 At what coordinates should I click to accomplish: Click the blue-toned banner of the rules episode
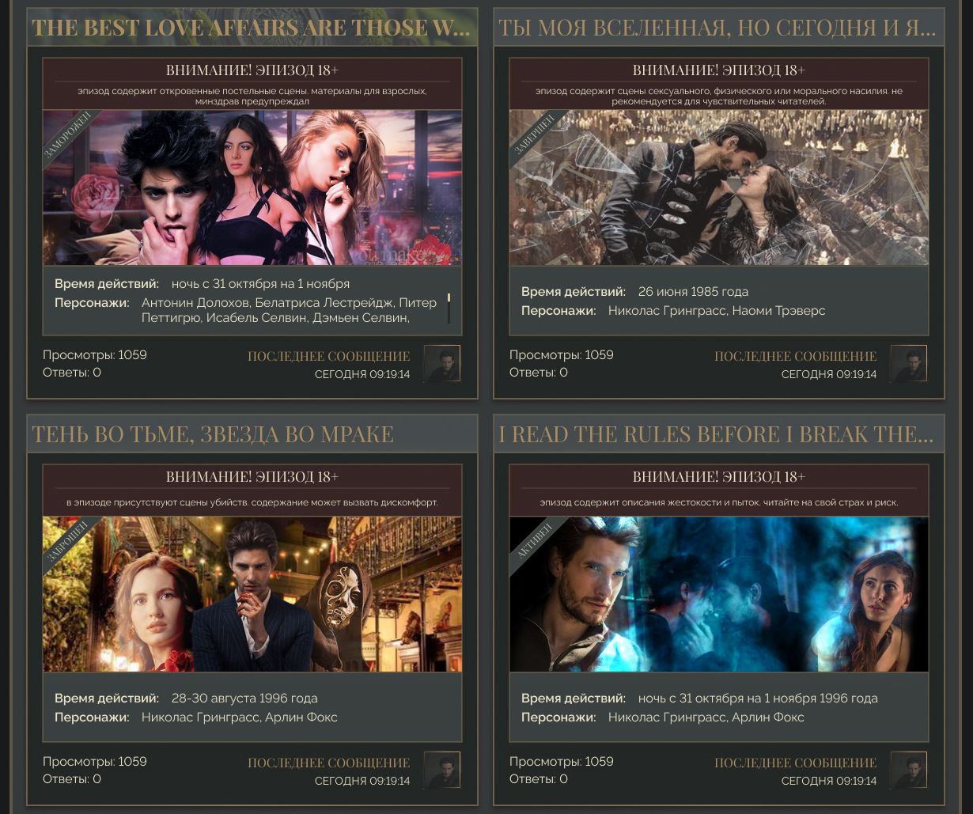coord(719,594)
